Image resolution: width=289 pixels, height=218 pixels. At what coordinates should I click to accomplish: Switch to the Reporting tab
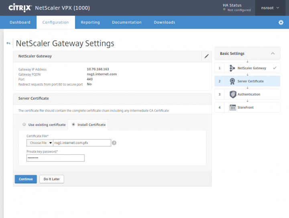coord(90,22)
